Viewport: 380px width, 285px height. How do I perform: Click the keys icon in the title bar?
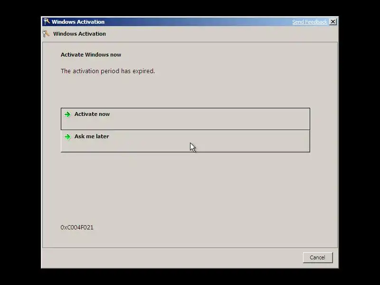pyautogui.click(x=47, y=21)
